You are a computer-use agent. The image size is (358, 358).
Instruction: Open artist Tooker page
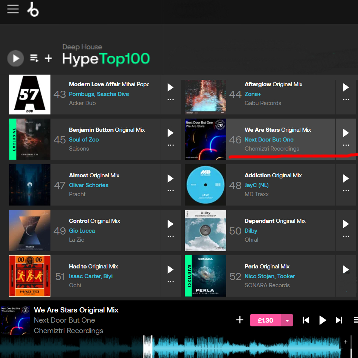coord(286,276)
